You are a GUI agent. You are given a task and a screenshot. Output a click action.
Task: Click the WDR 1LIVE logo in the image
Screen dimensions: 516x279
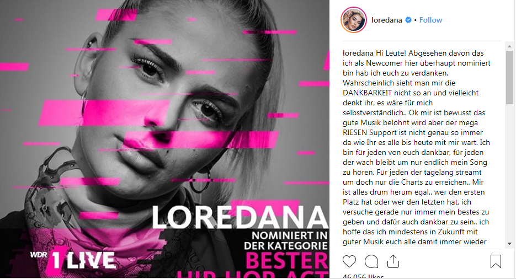coord(73,260)
